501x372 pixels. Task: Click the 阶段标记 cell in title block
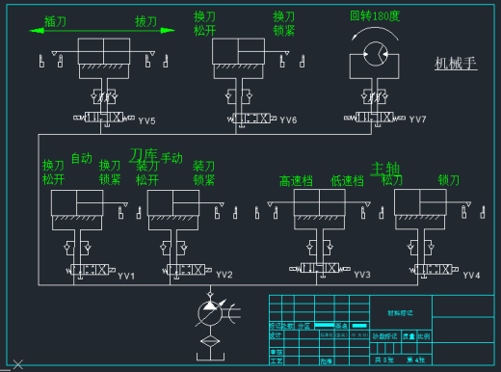(x=384, y=336)
